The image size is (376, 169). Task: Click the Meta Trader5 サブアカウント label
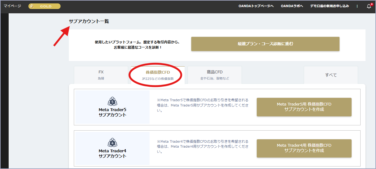tap(112, 112)
